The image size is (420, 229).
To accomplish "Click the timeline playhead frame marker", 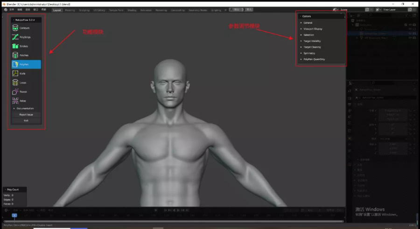I will (14, 215).
